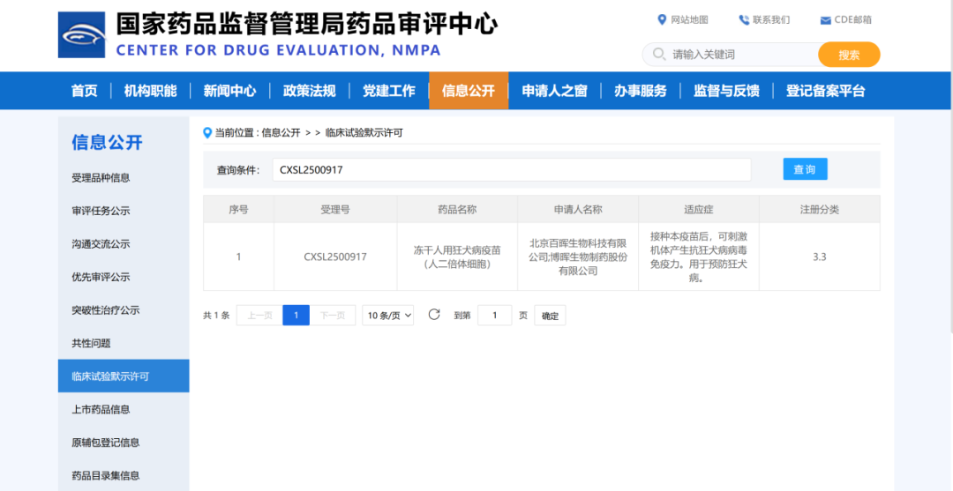Click the site map pin icon
Viewport: 953px width, 491px height.
(x=662, y=19)
